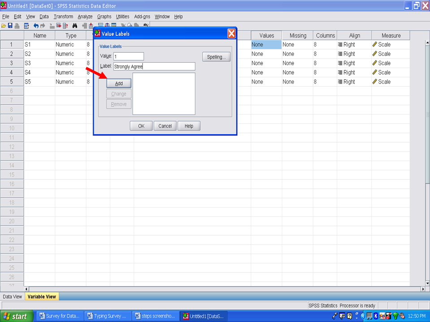Viewport: 430px width, 322px height.
Task: Click the Undo arrow in toolbar
Action: pos(36,26)
